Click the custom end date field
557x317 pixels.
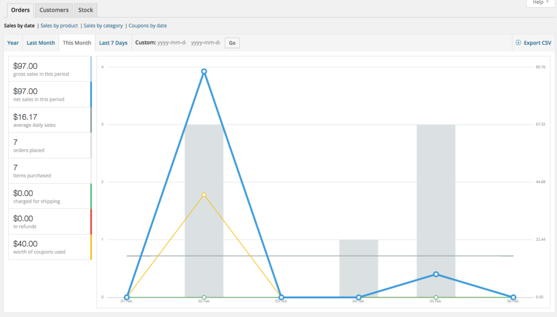205,43
